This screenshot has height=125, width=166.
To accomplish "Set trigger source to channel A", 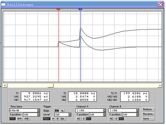I will 53,119.
